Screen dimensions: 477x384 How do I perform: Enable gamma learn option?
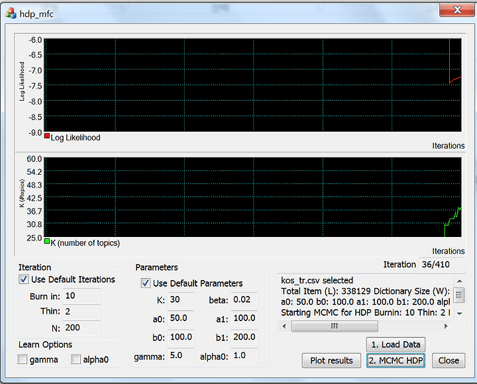click(23, 359)
